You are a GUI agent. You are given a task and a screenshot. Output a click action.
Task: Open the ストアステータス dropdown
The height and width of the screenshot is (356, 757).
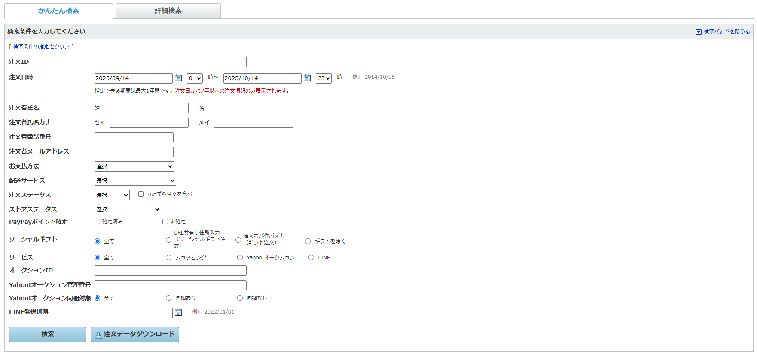(128, 210)
